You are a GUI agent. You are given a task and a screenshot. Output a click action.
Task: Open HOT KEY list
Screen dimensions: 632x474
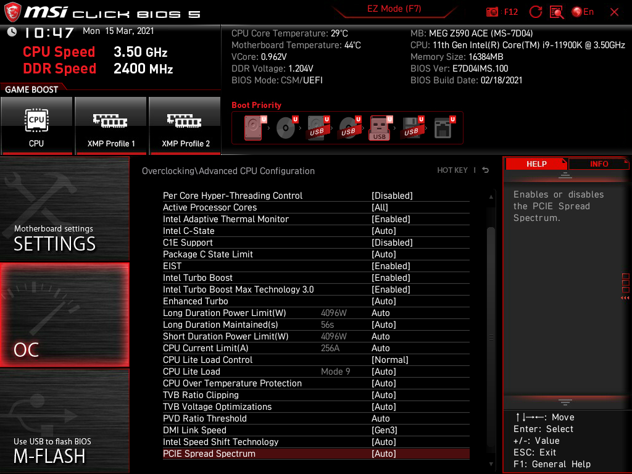tap(452, 170)
